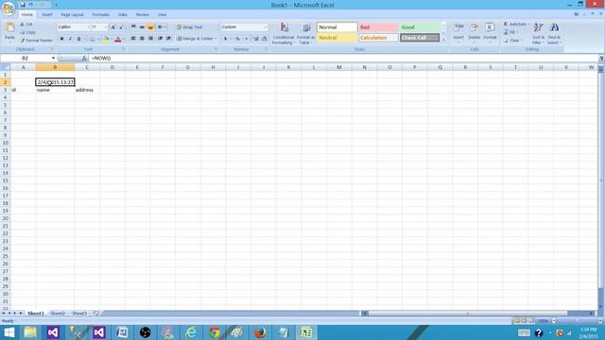Open Conditional Formatting menu
The width and height of the screenshot is (605, 340).
point(284,34)
